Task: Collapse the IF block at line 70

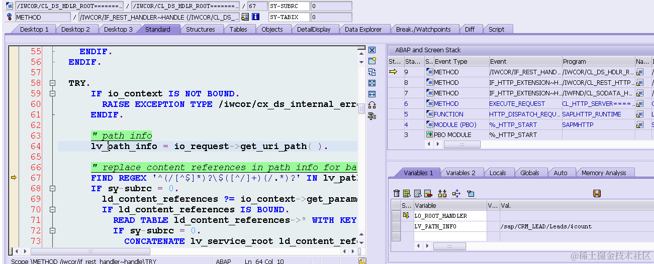Action: tap(52, 209)
